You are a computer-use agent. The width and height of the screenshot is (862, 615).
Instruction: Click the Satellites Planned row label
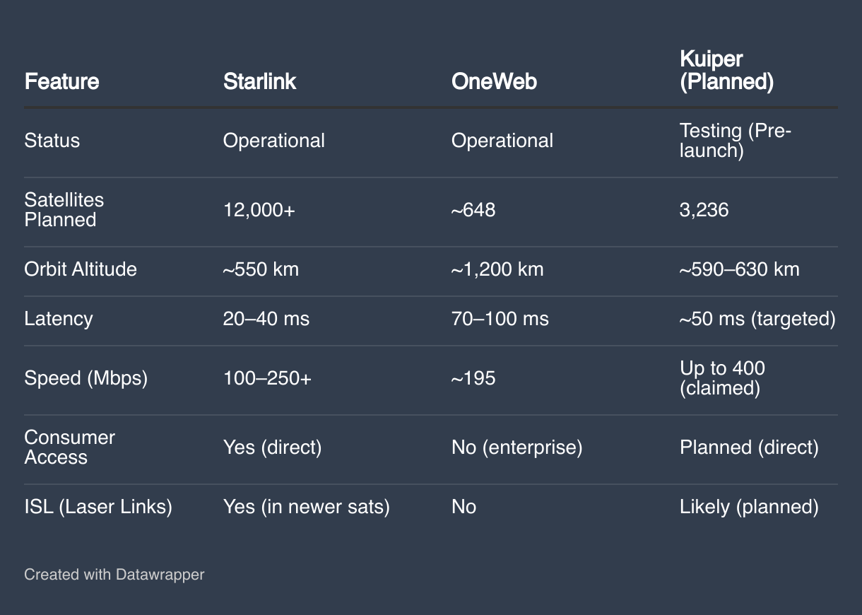click(x=64, y=210)
